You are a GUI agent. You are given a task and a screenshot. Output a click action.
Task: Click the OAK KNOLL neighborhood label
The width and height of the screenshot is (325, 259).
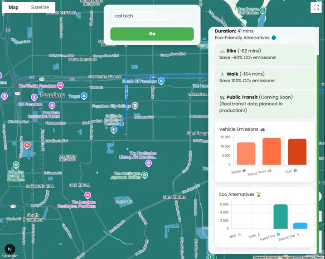(79, 185)
